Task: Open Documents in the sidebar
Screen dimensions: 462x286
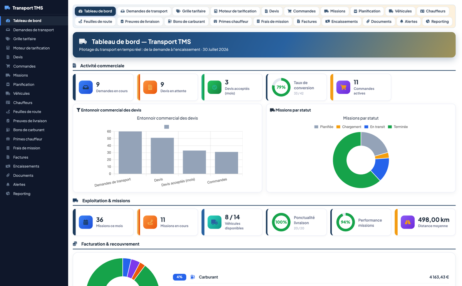Action: pos(34,176)
